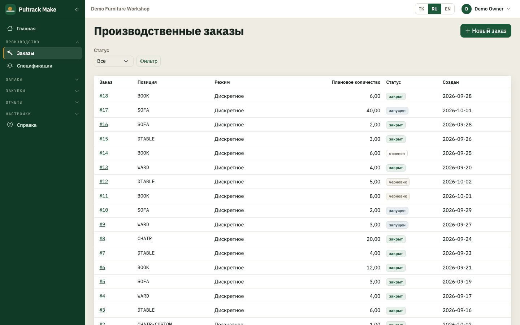The image size is (520, 325).
Task: Open order #5 link
Action: click(x=102, y=282)
